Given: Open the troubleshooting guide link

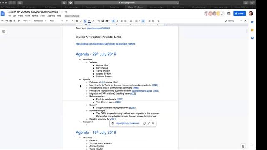Looking at the screenshot, I should [142, 91].
